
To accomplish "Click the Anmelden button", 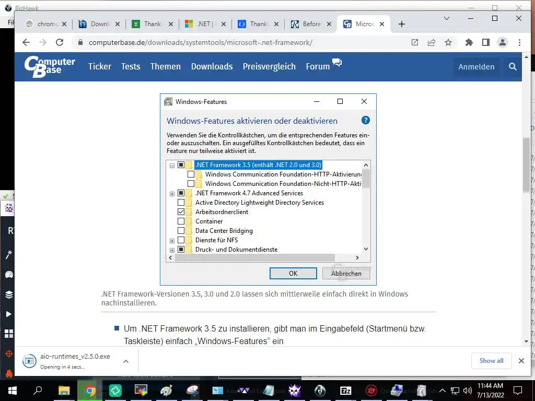I will pyautogui.click(x=476, y=67).
